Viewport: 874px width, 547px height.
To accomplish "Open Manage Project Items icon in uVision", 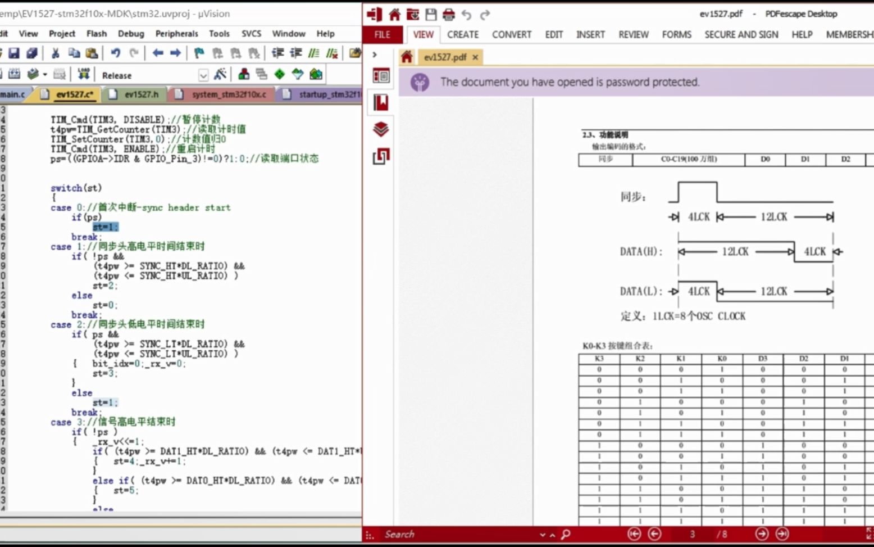I will [244, 74].
